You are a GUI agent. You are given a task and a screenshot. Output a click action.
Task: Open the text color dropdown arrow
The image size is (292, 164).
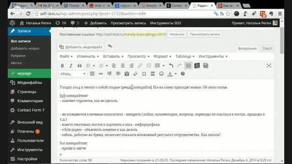[176, 74]
